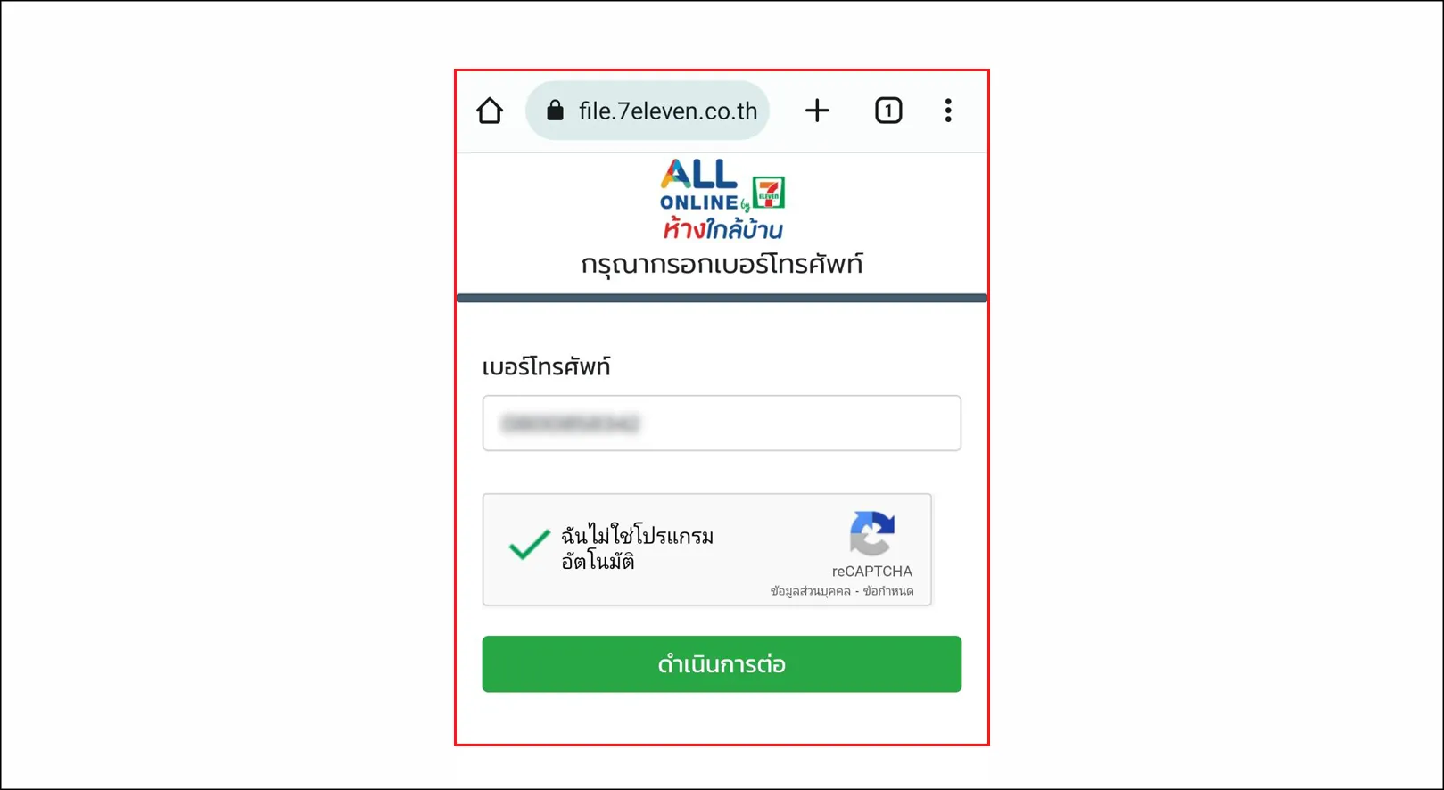
Task: Click the reCAPTCHA text label
Action: 872,572
